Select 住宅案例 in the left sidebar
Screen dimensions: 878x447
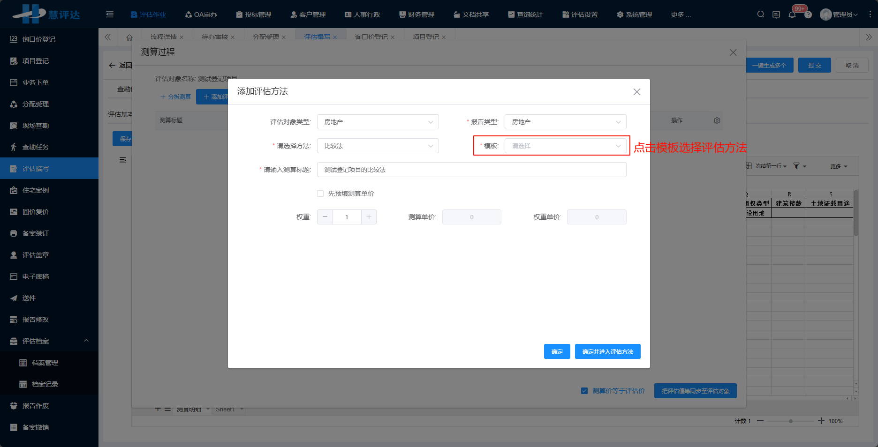[35, 190]
